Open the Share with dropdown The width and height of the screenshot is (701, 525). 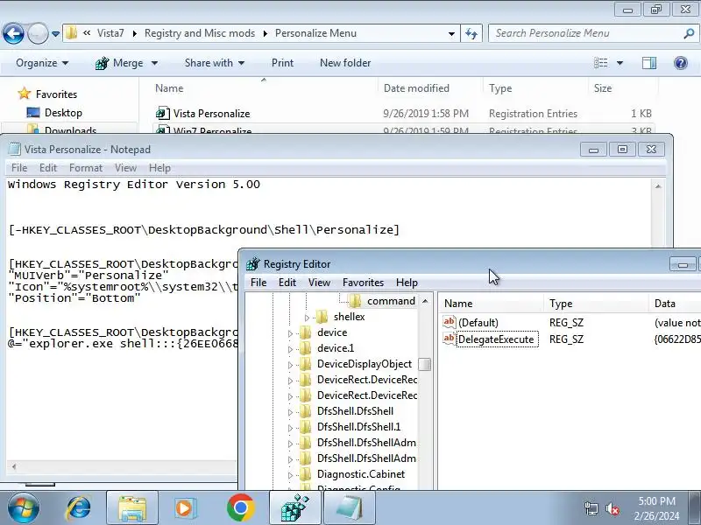[214, 63]
